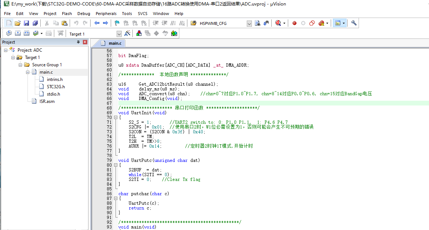Viewport: 429px width, 230px height.
Task: Open the SVCS menu
Action: click(x=143, y=14)
